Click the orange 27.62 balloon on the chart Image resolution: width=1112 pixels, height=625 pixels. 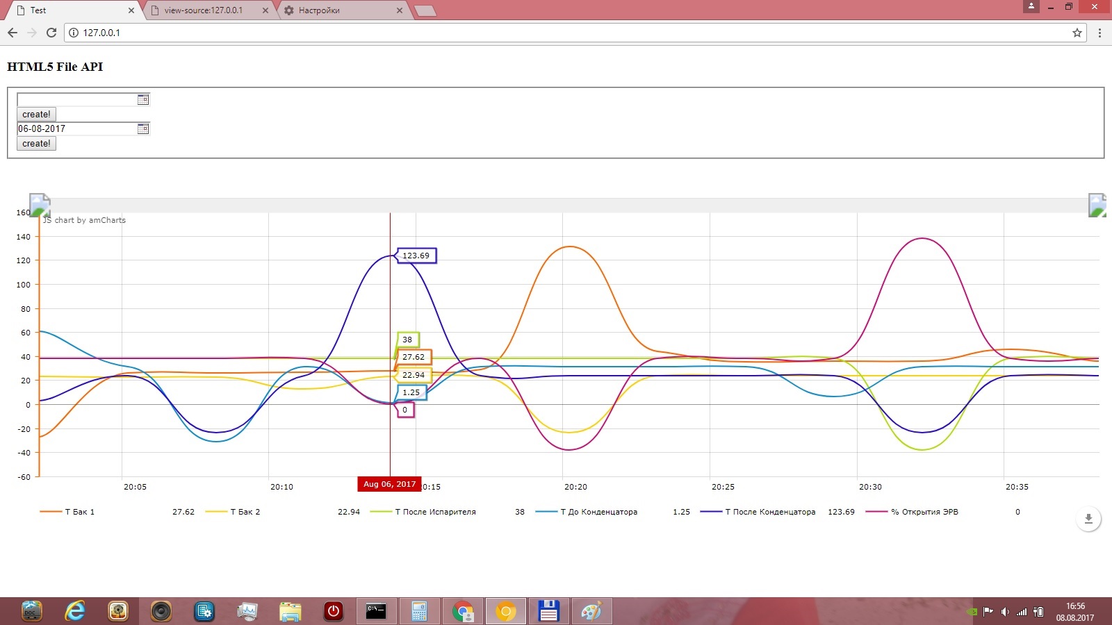[x=414, y=357]
